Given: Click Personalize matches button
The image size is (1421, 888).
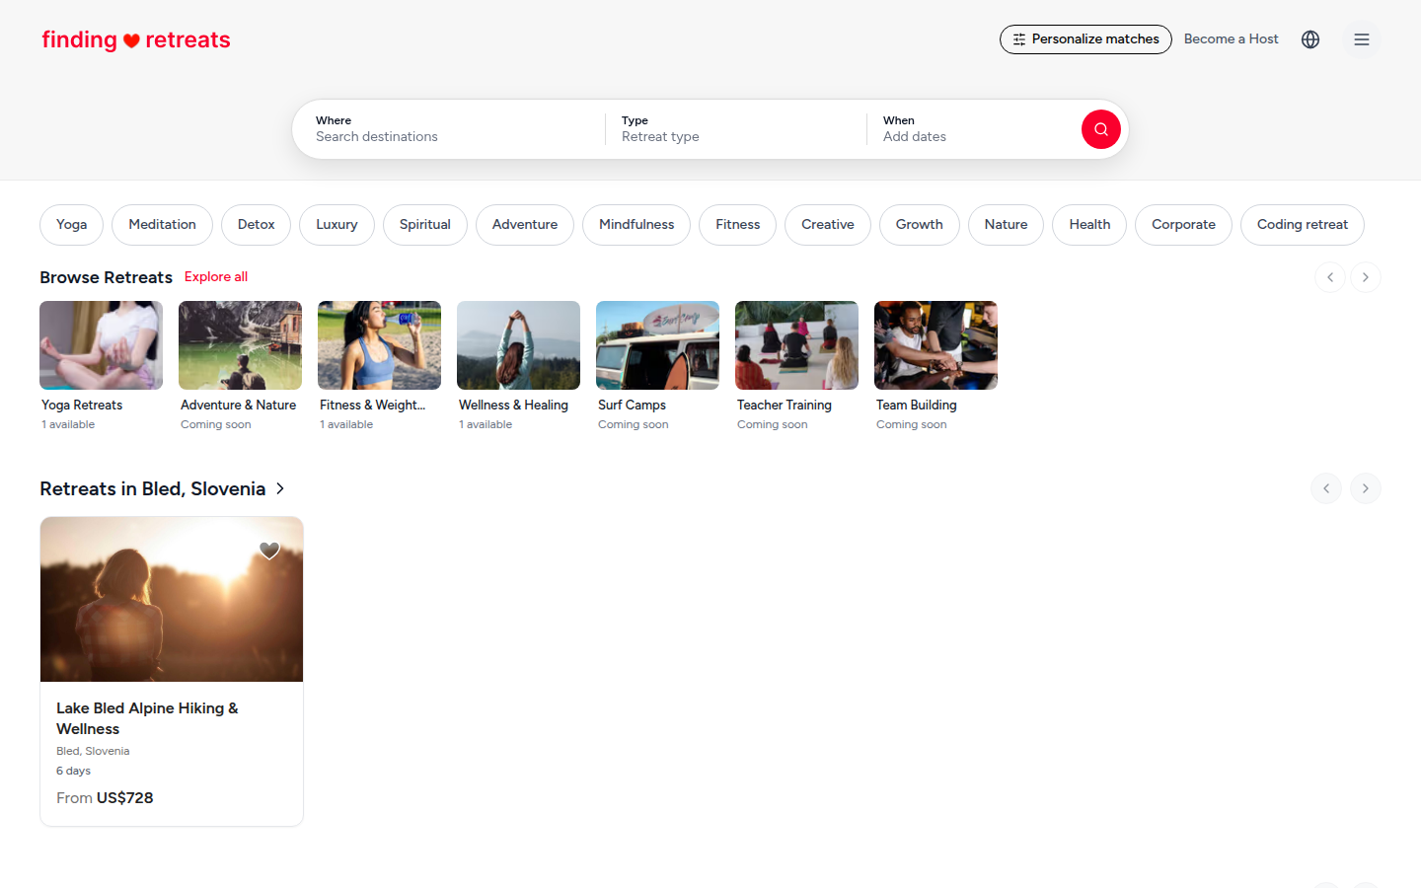Looking at the screenshot, I should [x=1085, y=39].
